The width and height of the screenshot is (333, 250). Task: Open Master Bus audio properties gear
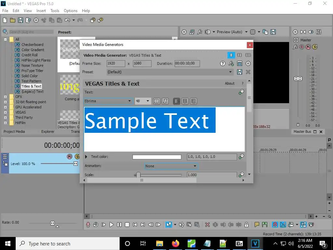click(x=295, y=32)
